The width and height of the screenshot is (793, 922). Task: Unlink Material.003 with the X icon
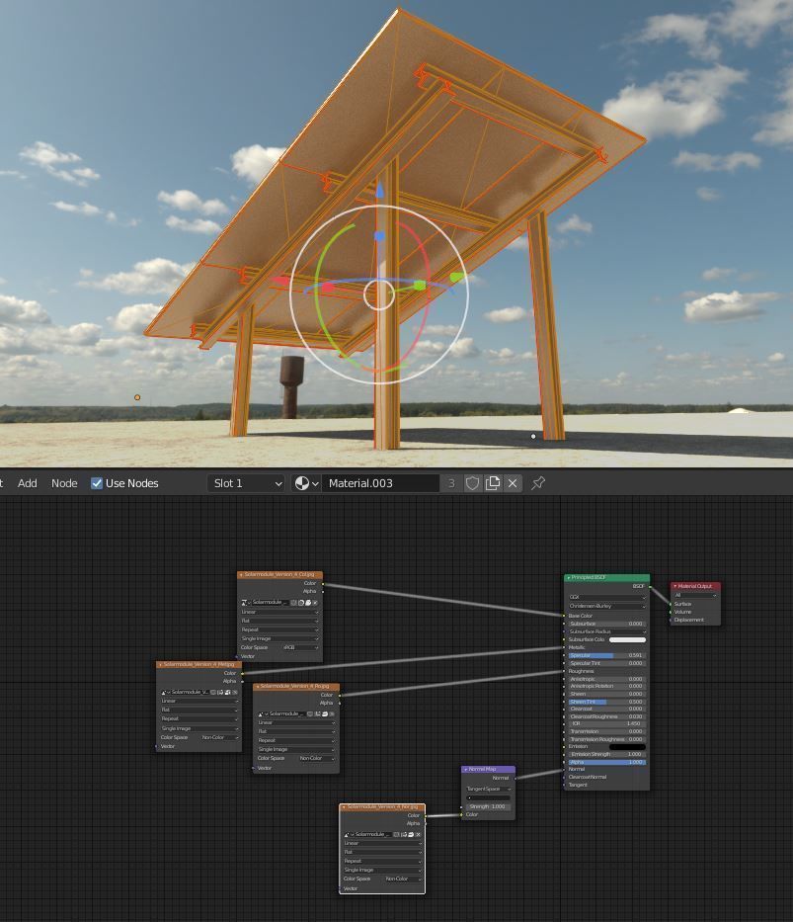pyautogui.click(x=513, y=483)
